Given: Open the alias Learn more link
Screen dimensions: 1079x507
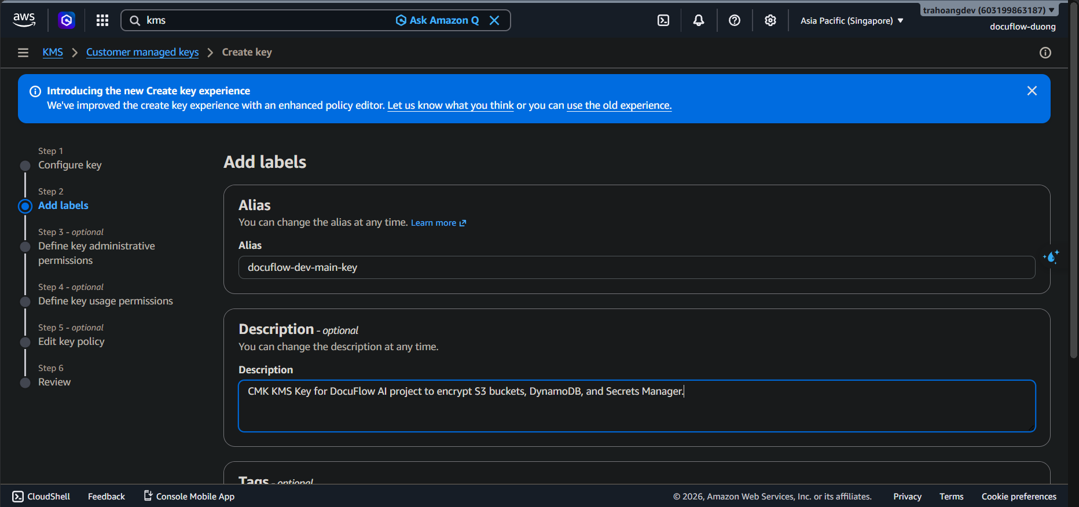Looking at the screenshot, I should 438,223.
